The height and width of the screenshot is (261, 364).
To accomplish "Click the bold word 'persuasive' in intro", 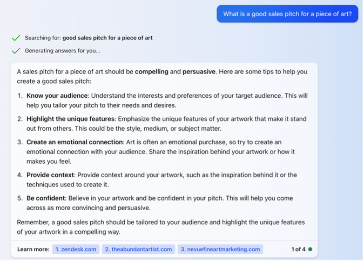I will 199,71.
